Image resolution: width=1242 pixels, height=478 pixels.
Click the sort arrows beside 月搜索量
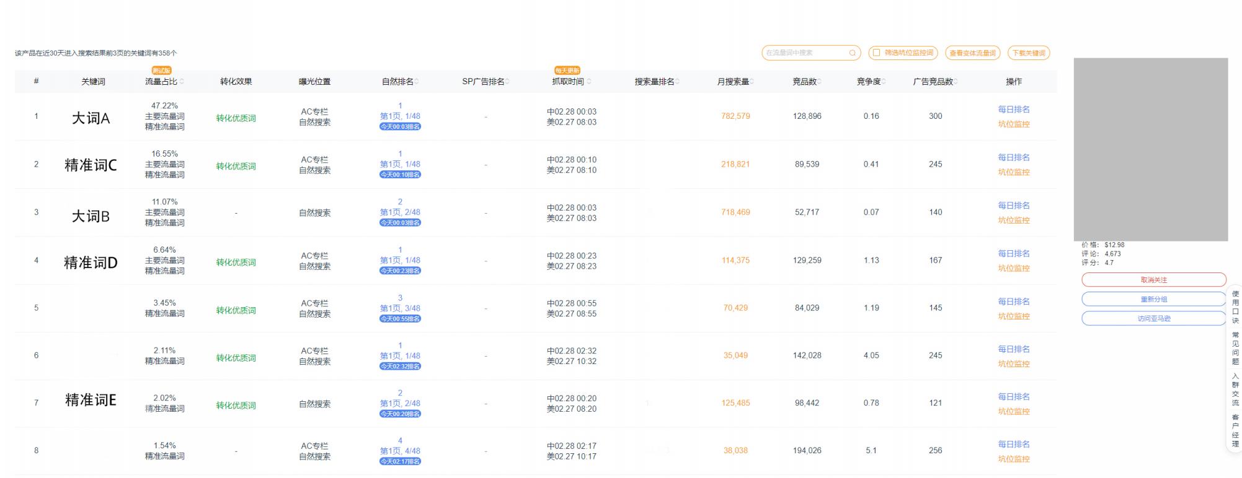(x=752, y=82)
